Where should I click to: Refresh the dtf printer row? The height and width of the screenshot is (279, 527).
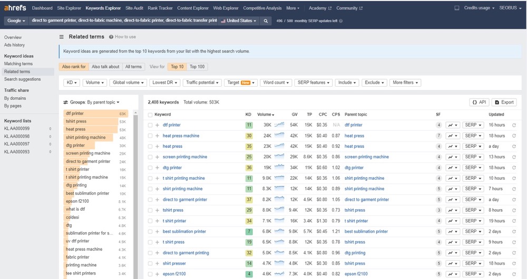(514, 125)
